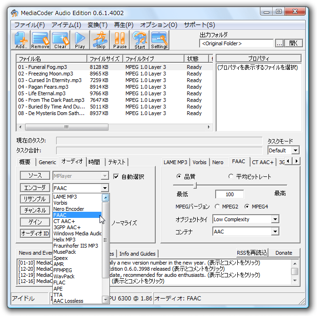
Task: Click the Add files toolbar icon
Action: click(x=21, y=40)
